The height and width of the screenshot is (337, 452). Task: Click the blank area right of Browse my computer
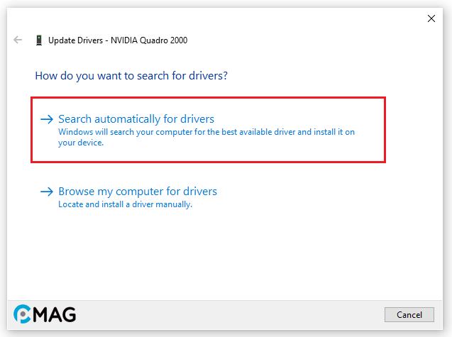click(x=319, y=193)
